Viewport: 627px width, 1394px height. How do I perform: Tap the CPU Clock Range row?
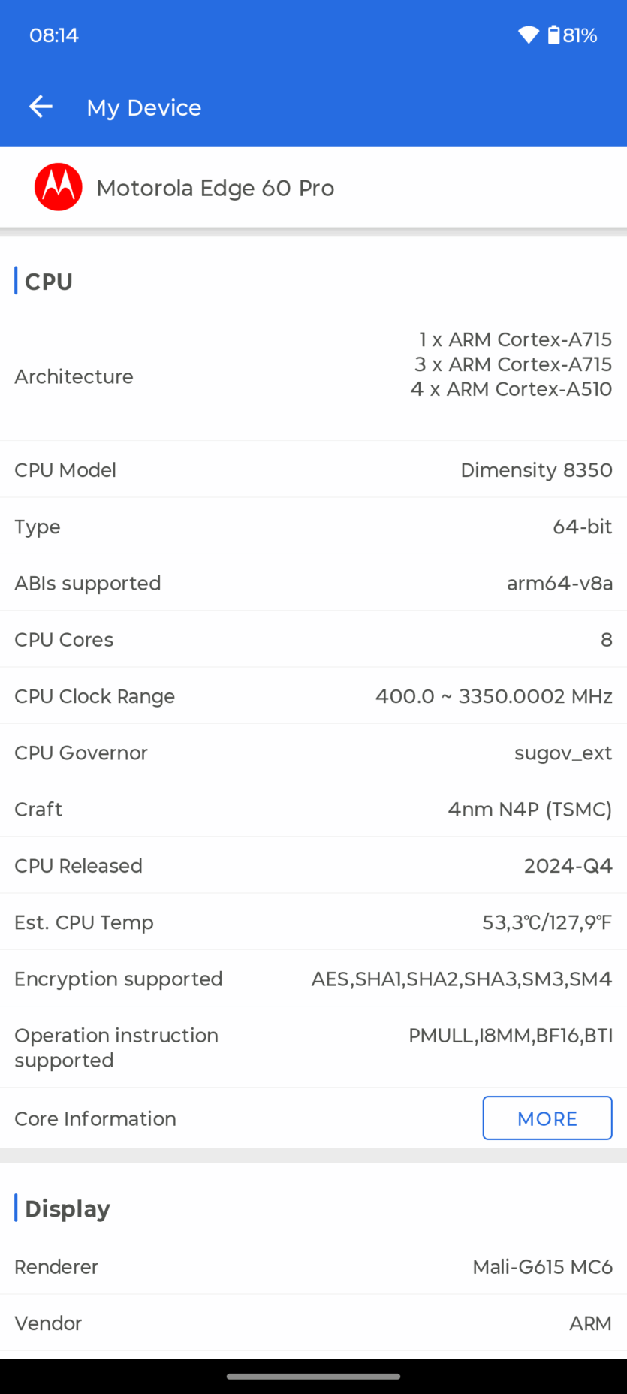pyautogui.click(x=313, y=696)
